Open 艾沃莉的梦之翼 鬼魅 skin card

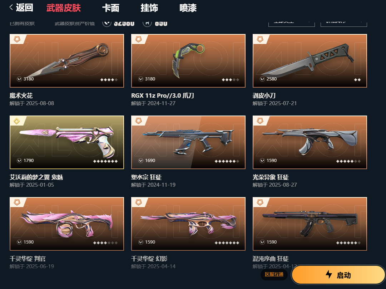(67, 142)
